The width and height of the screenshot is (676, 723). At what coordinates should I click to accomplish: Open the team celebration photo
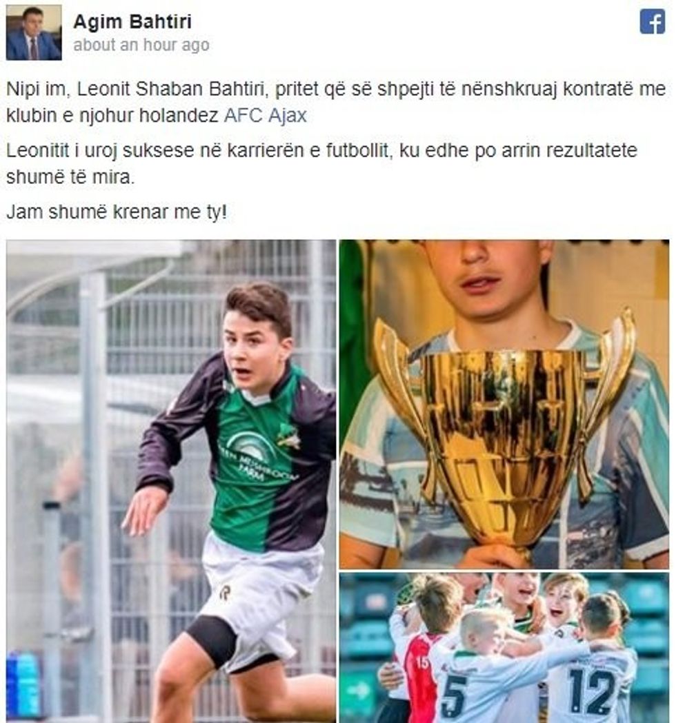[504, 647]
